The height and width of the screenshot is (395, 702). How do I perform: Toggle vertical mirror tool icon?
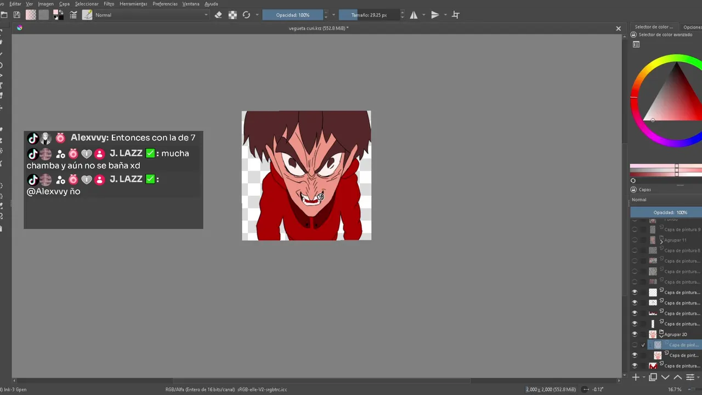tap(435, 15)
